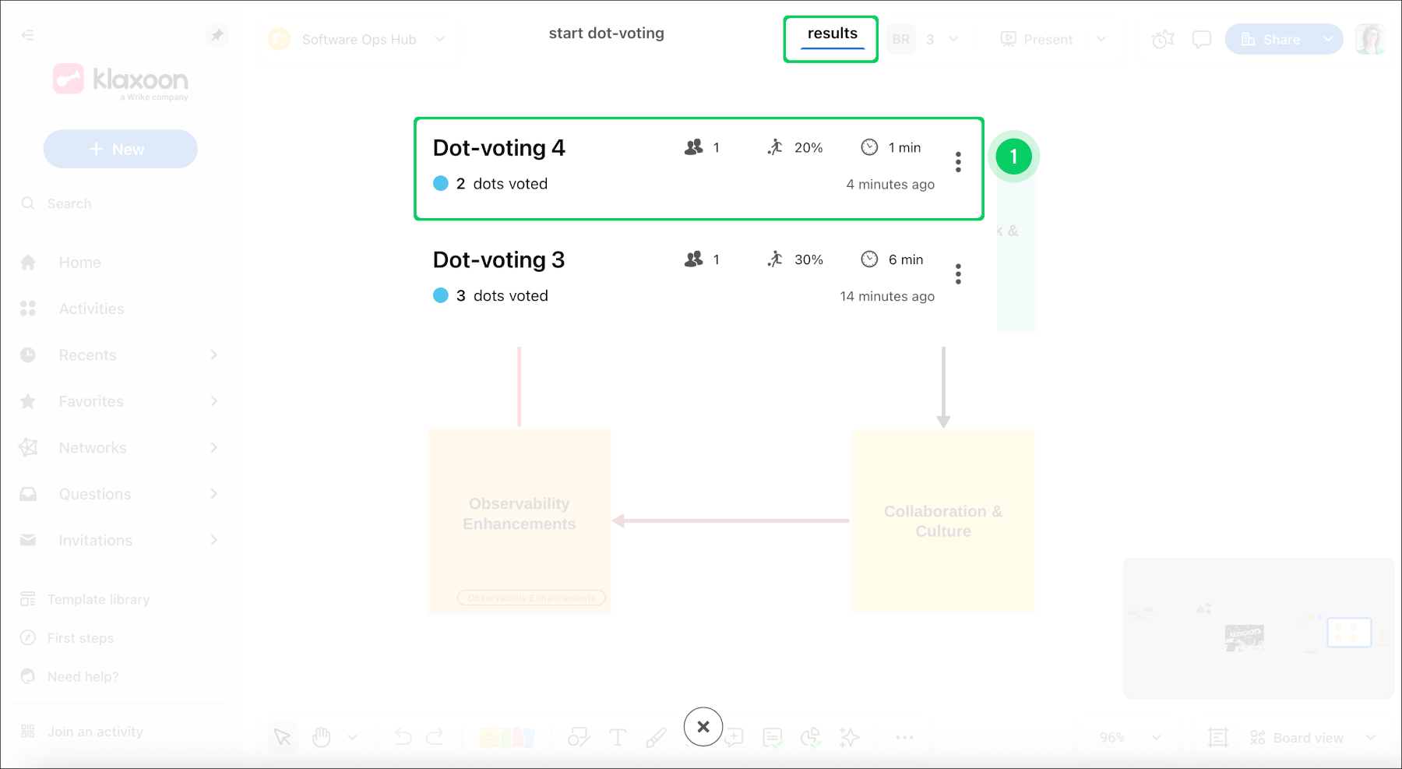Open the chat bubble icon

tap(1202, 39)
